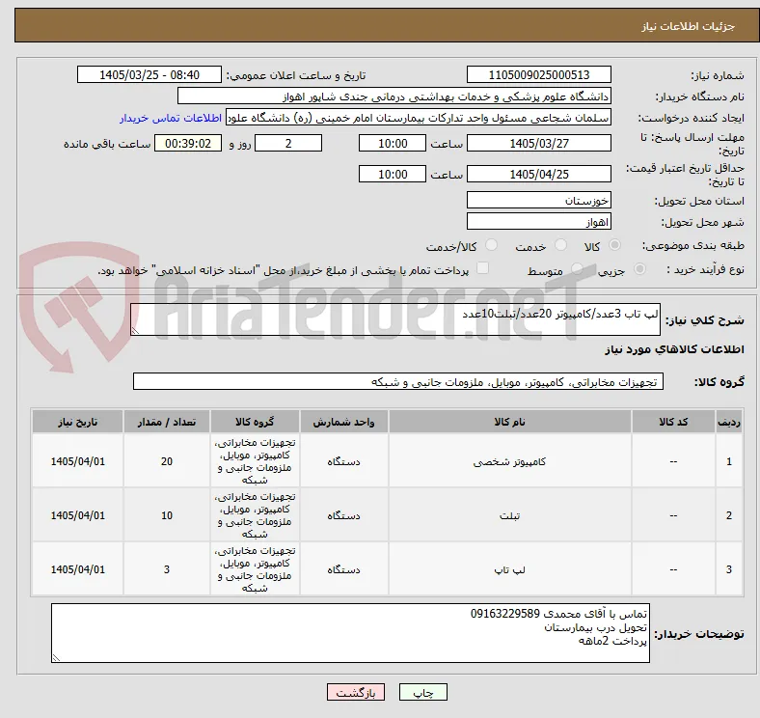Select the متوسط purchase type radio

[x=577, y=269]
